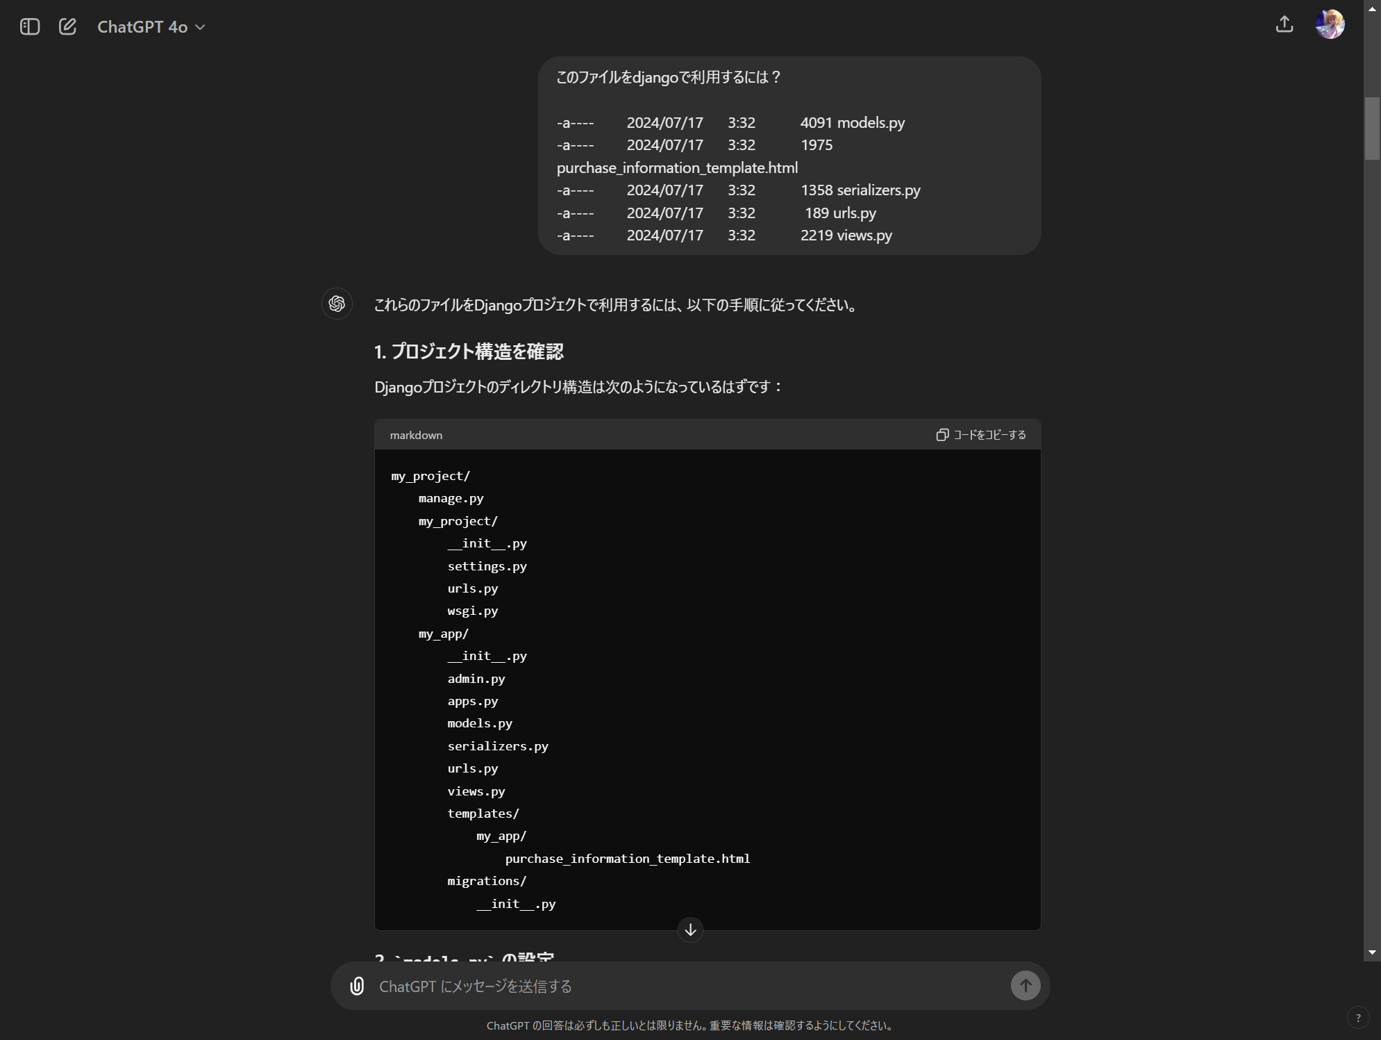
Task: Open the ChatGPT 4o model dropdown
Action: point(142,27)
